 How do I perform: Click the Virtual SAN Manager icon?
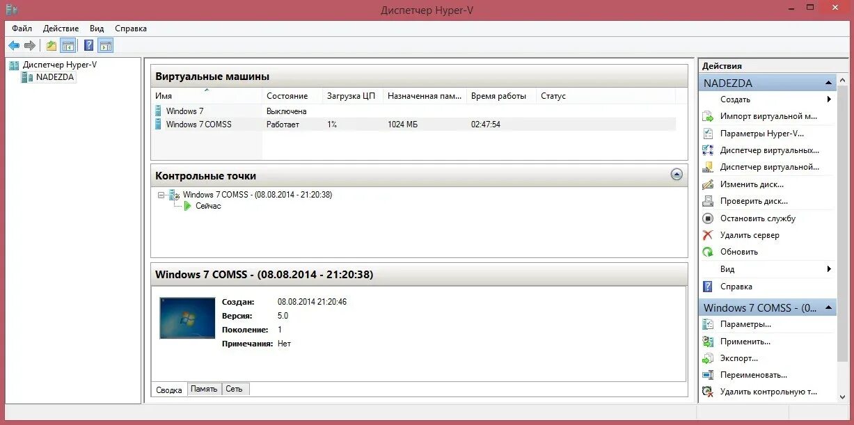point(708,167)
